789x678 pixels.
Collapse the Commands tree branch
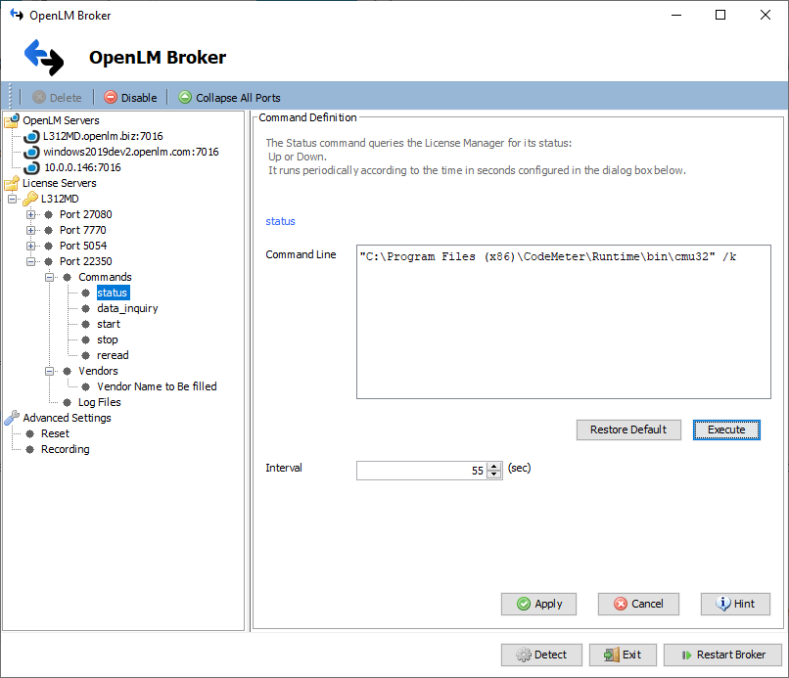pyautogui.click(x=50, y=277)
